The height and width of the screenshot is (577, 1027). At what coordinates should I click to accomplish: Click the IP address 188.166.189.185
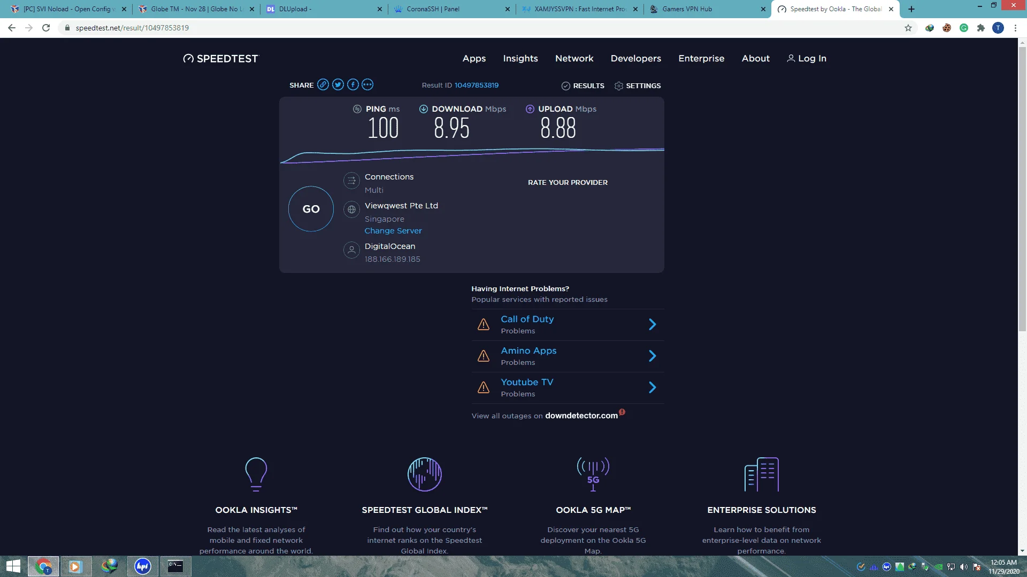pyautogui.click(x=392, y=259)
